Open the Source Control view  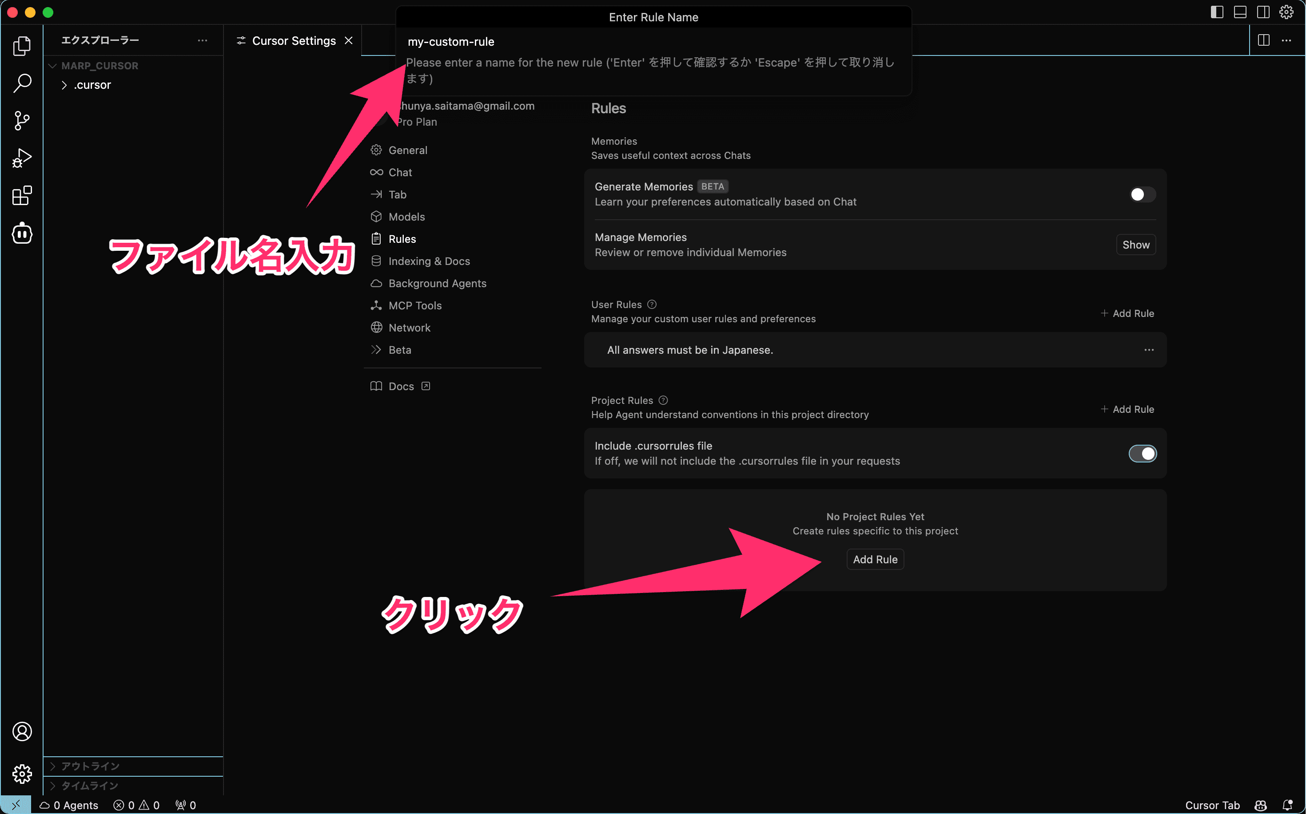coord(22,121)
